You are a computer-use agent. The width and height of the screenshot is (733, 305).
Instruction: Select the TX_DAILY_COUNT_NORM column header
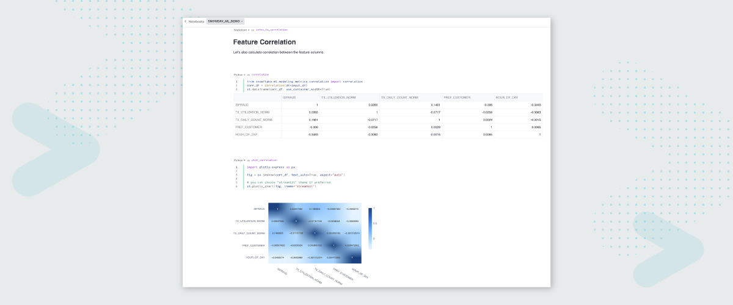tap(400, 98)
